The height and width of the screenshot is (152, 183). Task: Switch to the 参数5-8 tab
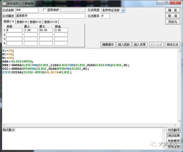click(22, 22)
